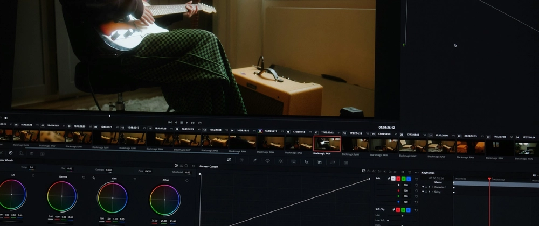Image resolution: width=539 pixels, height=226 pixels.
Task: Open the Power Window palette icon
Action: pos(267,160)
